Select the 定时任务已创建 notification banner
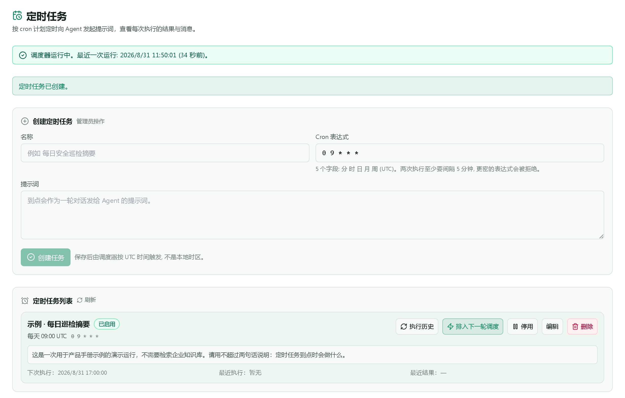Viewport: 625px width, 398px height. 312,86
